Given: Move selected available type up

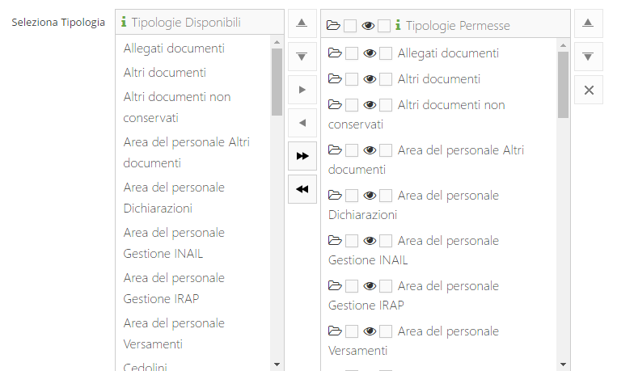Looking at the screenshot, I should click(x=302, y=23).
